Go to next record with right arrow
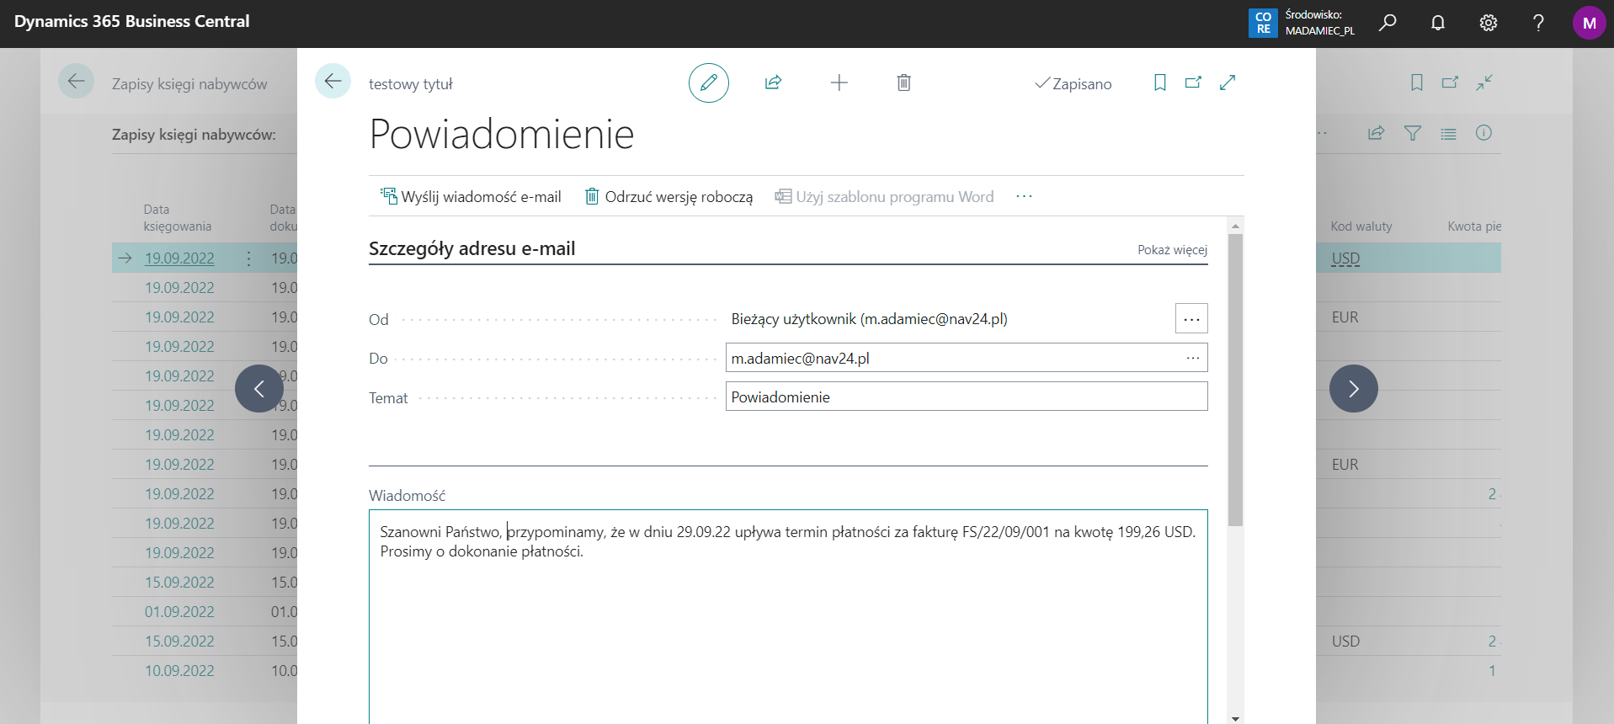This screenshot has width=1614, height=724. click(1353, 388)
